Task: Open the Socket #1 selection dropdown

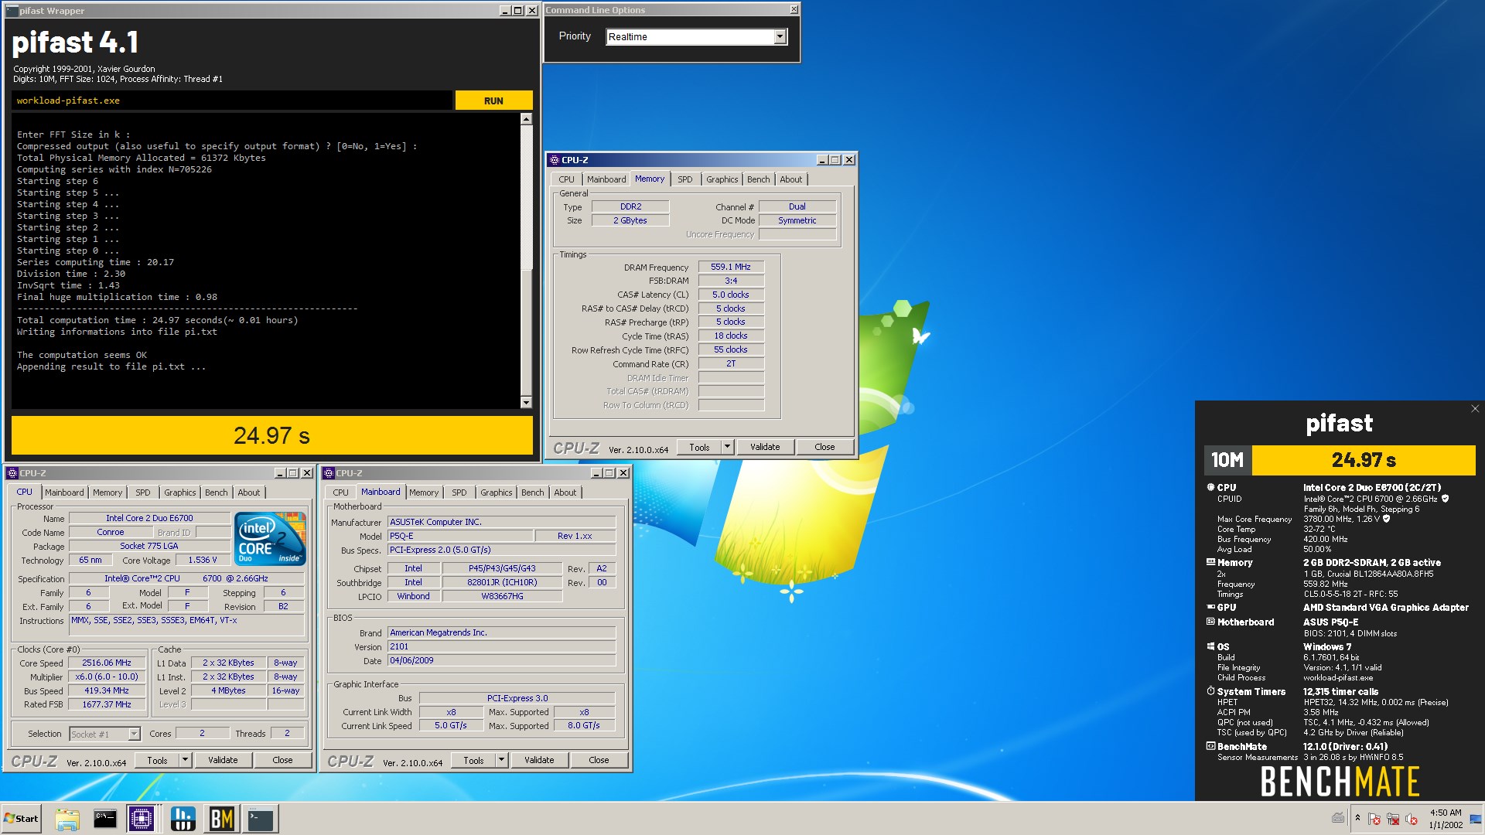Action: tap(134, 734)
